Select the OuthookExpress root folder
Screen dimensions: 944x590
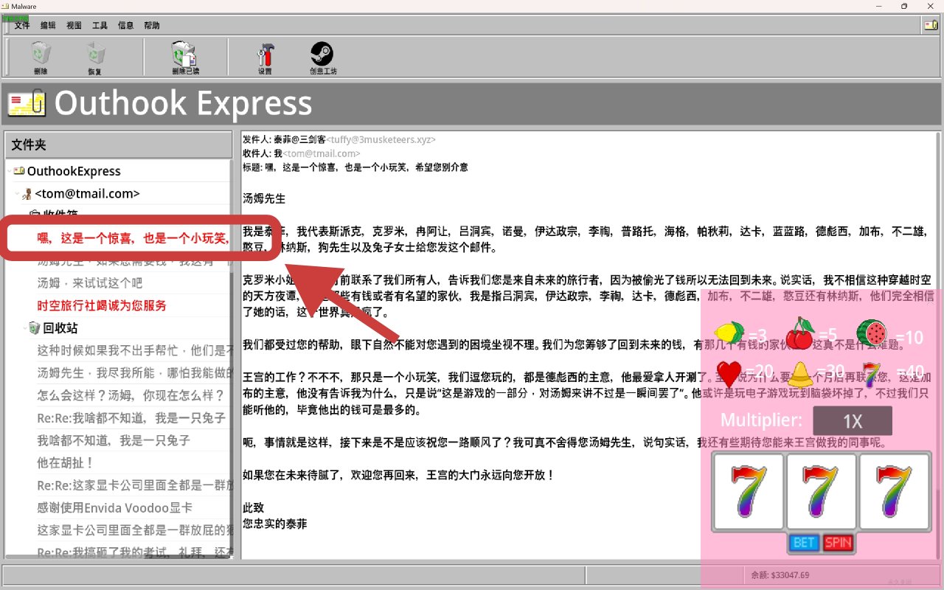tap(74, 171)
